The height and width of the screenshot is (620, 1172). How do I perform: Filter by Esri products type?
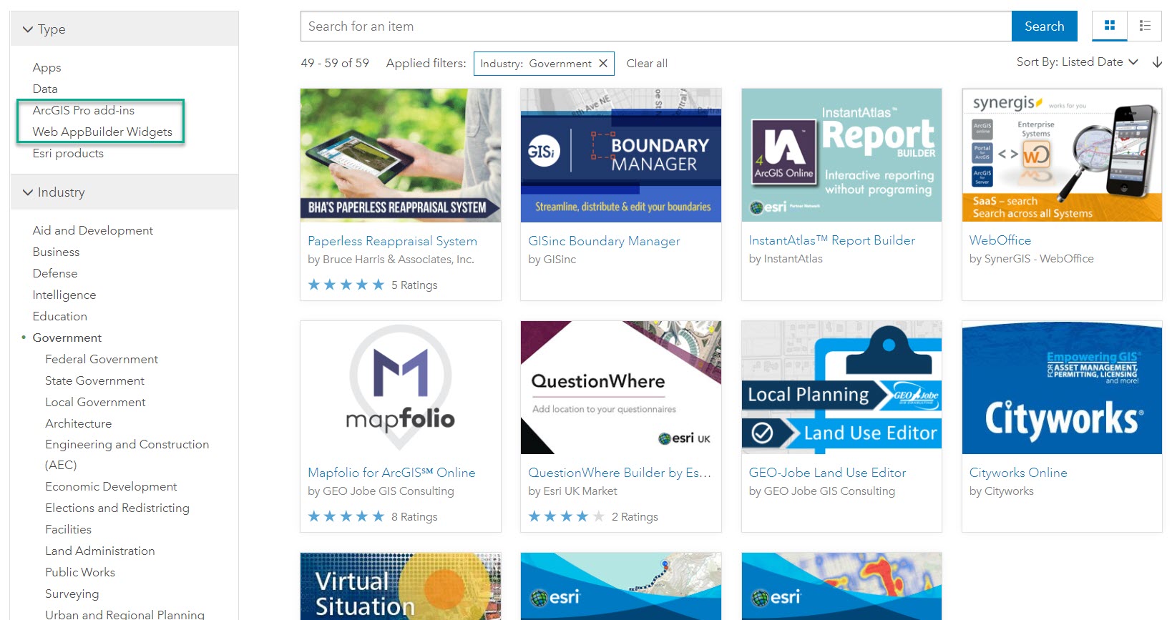[68, 153]
